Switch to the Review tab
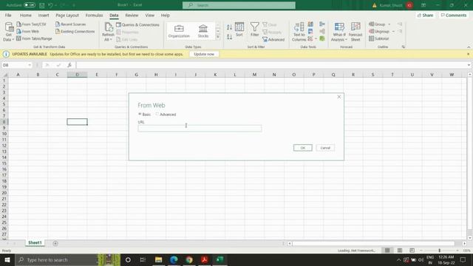 [x=132, y=15]
